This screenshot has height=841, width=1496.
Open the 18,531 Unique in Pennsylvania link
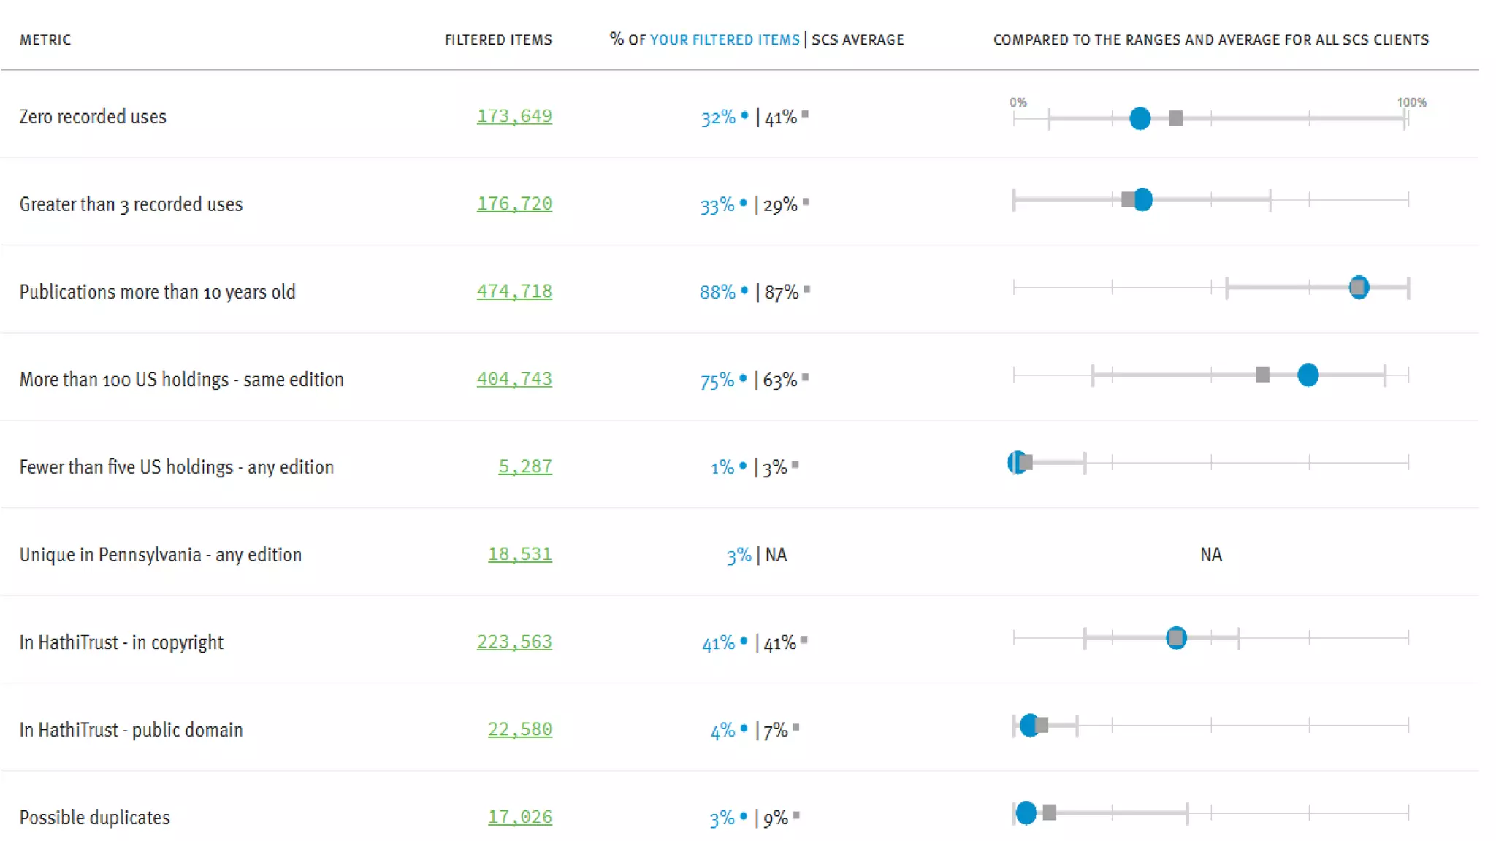[520, 554]
